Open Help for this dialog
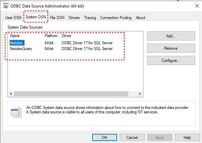This screenshot has height=143, width=202. (187, 137)
